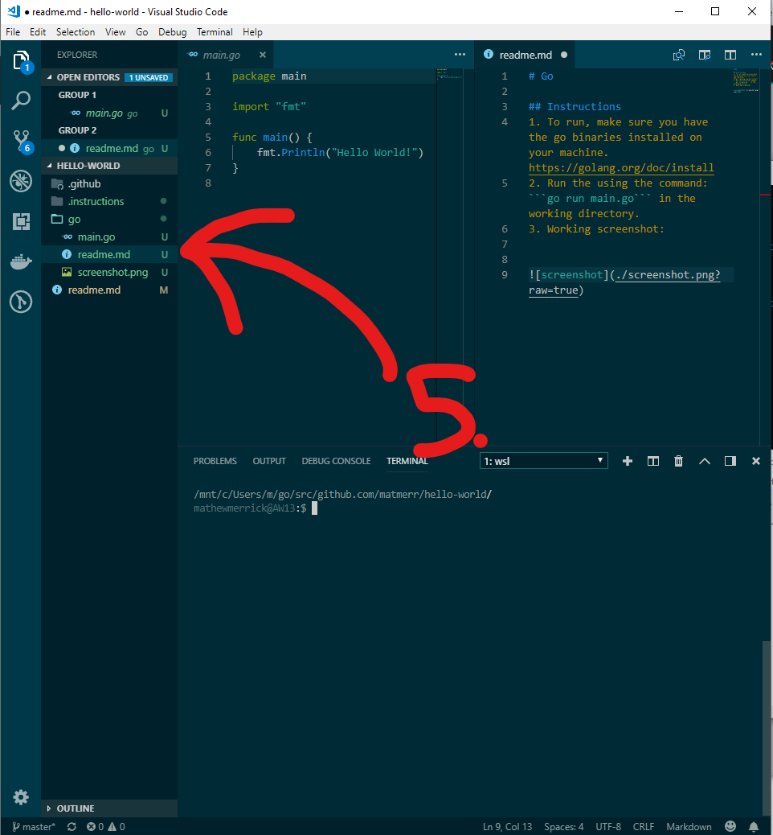Close the terminal panel
Viewport: 773px width, 835px height.
[756, 461]
